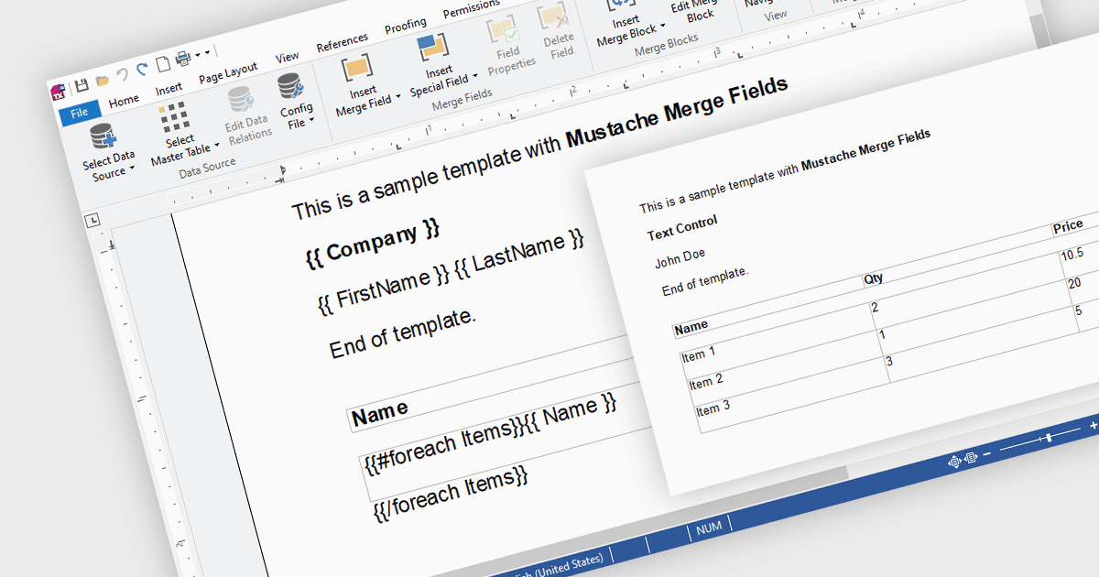Image resolution: width=1099 pixels, height=577 pixels.
Task: Click 'John Doe' in the preview document
Action: (680, 257)
